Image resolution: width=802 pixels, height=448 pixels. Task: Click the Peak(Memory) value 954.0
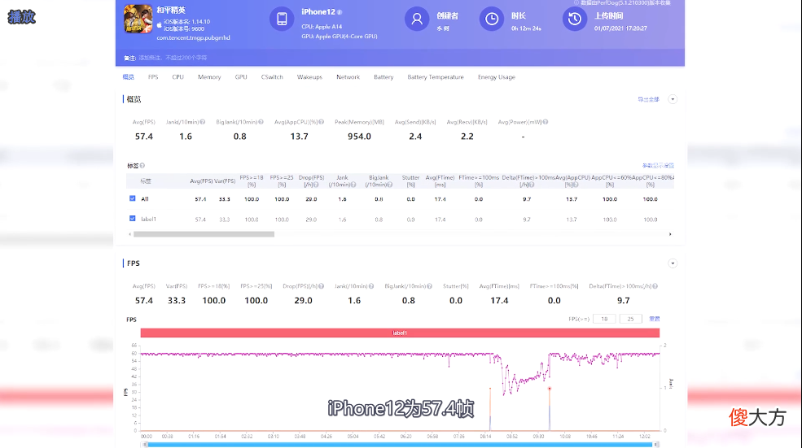click(359, 137)
